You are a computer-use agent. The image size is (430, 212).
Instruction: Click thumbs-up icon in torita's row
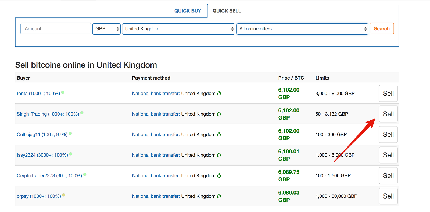(x=219, y=93)
